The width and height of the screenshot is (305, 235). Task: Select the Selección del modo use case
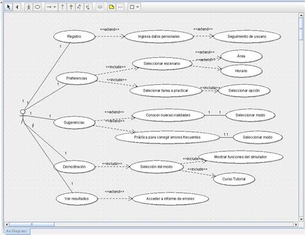[x=156, y=167]
